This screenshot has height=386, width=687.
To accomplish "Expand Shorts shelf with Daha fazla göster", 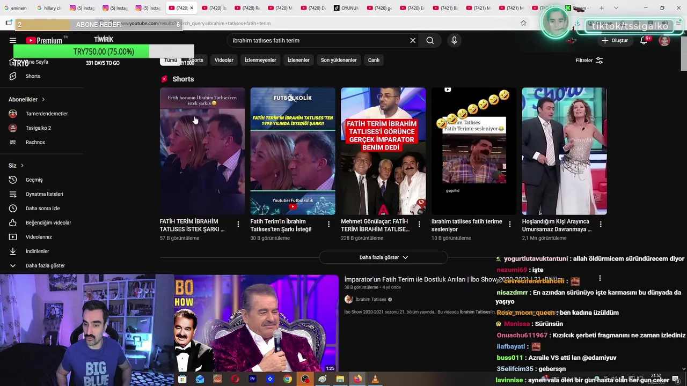I will [383, 257].
